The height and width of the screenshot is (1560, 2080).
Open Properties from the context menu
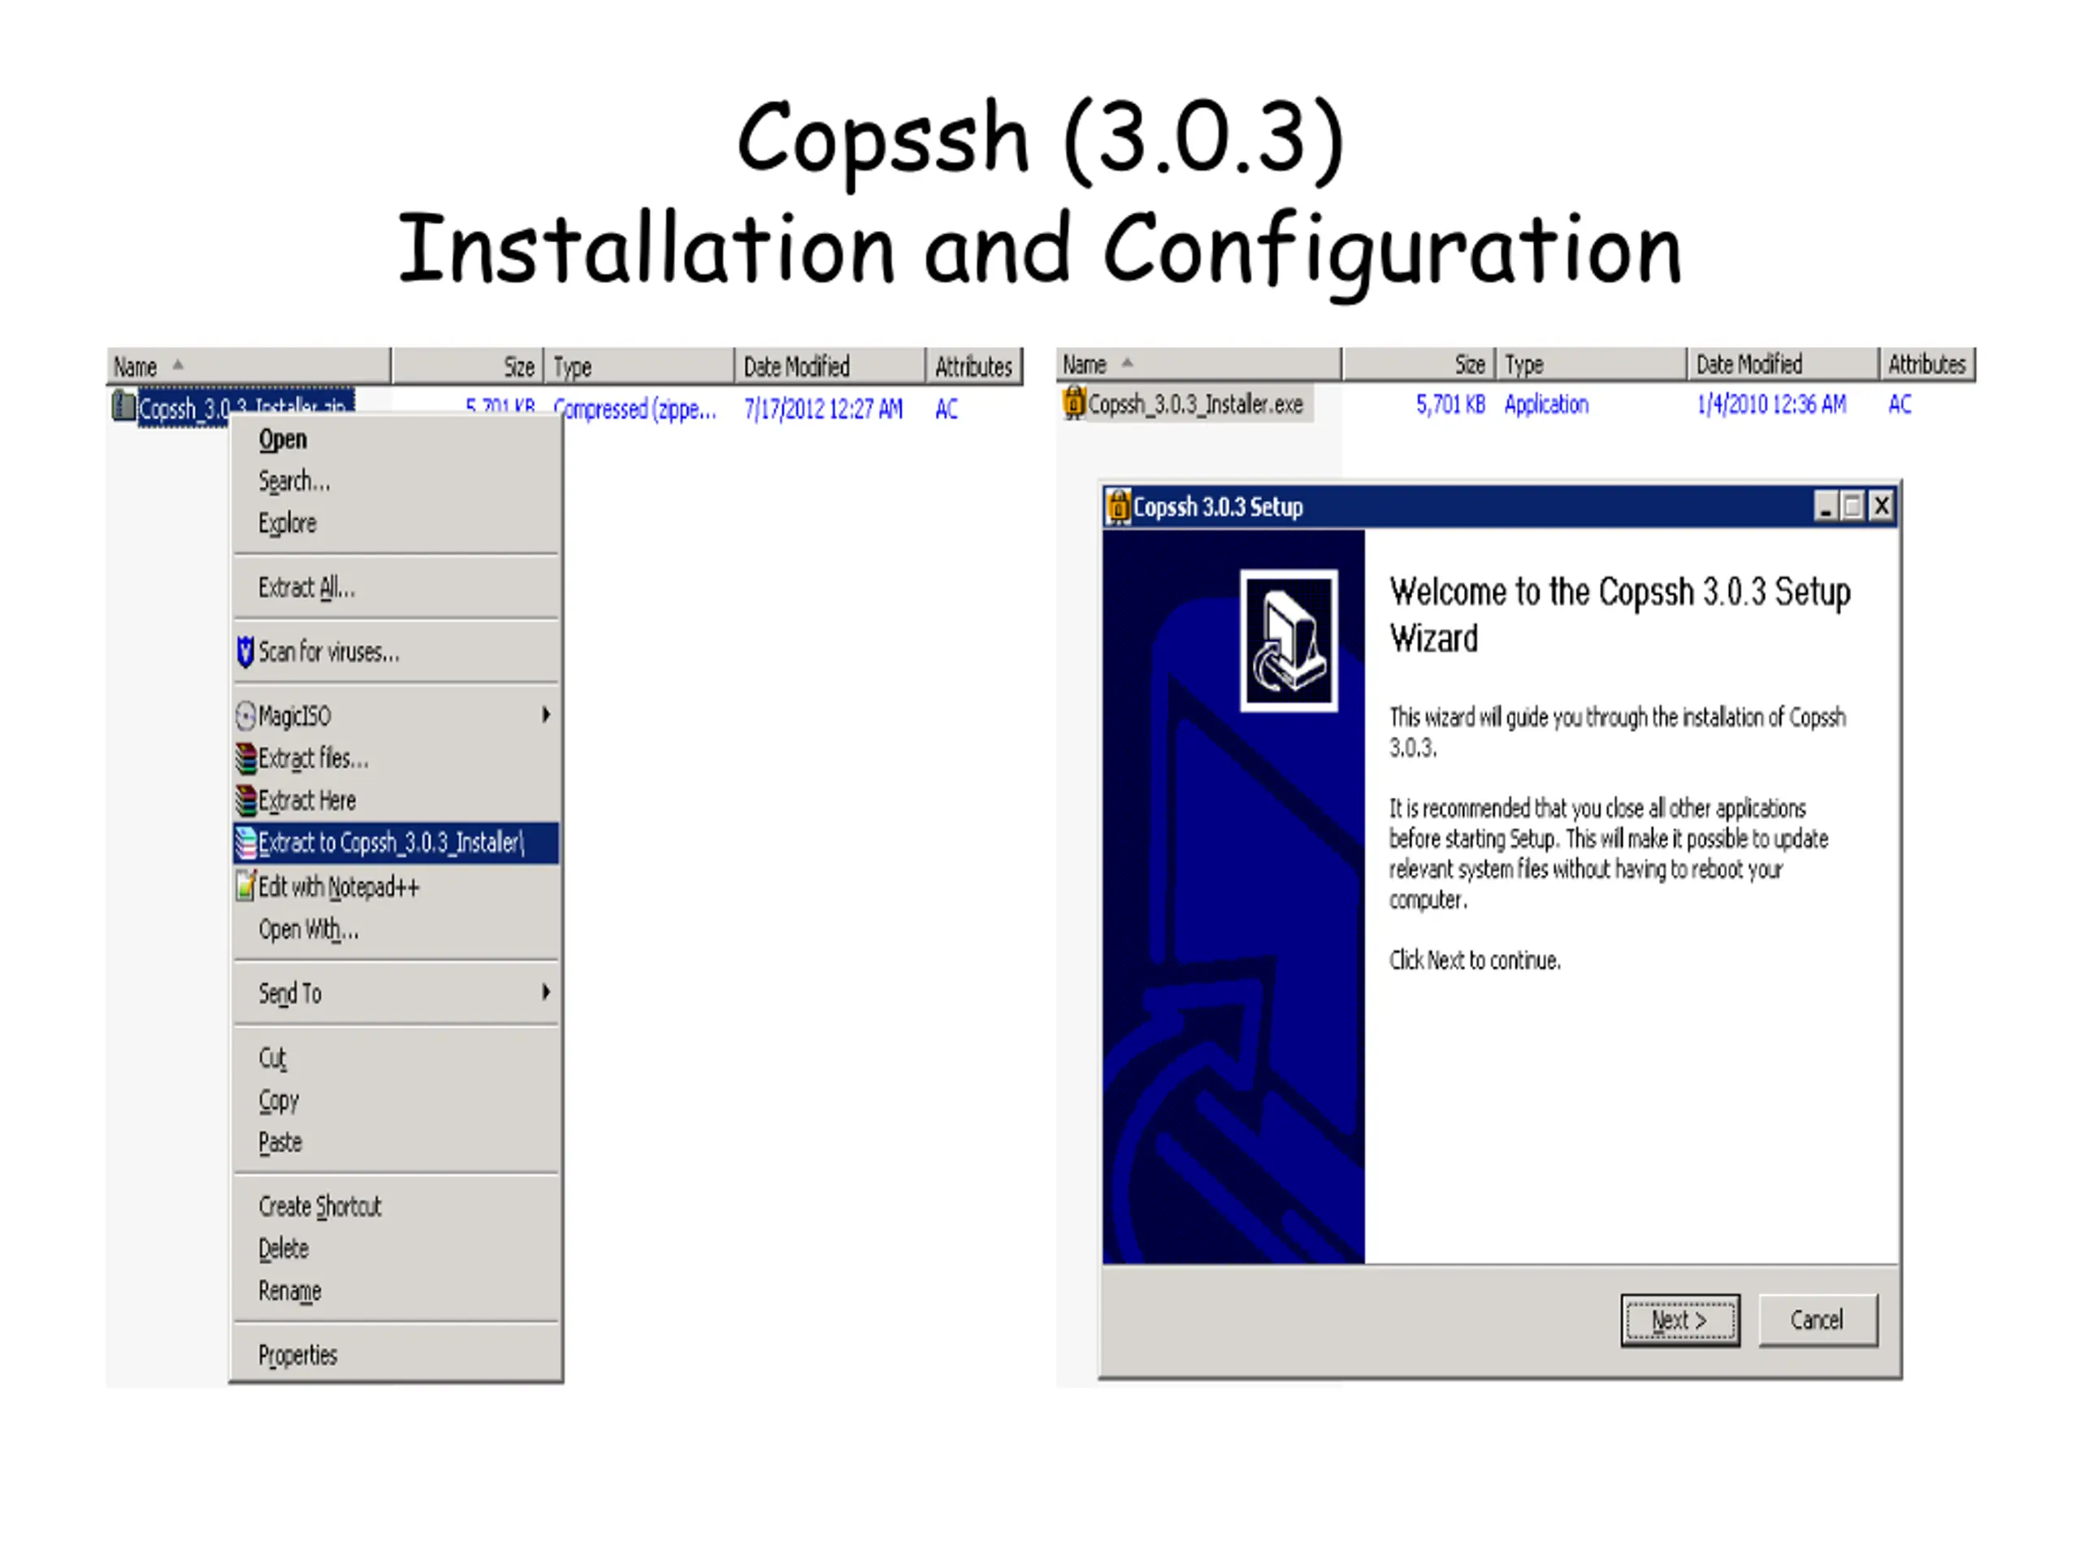click(395, 1355)
